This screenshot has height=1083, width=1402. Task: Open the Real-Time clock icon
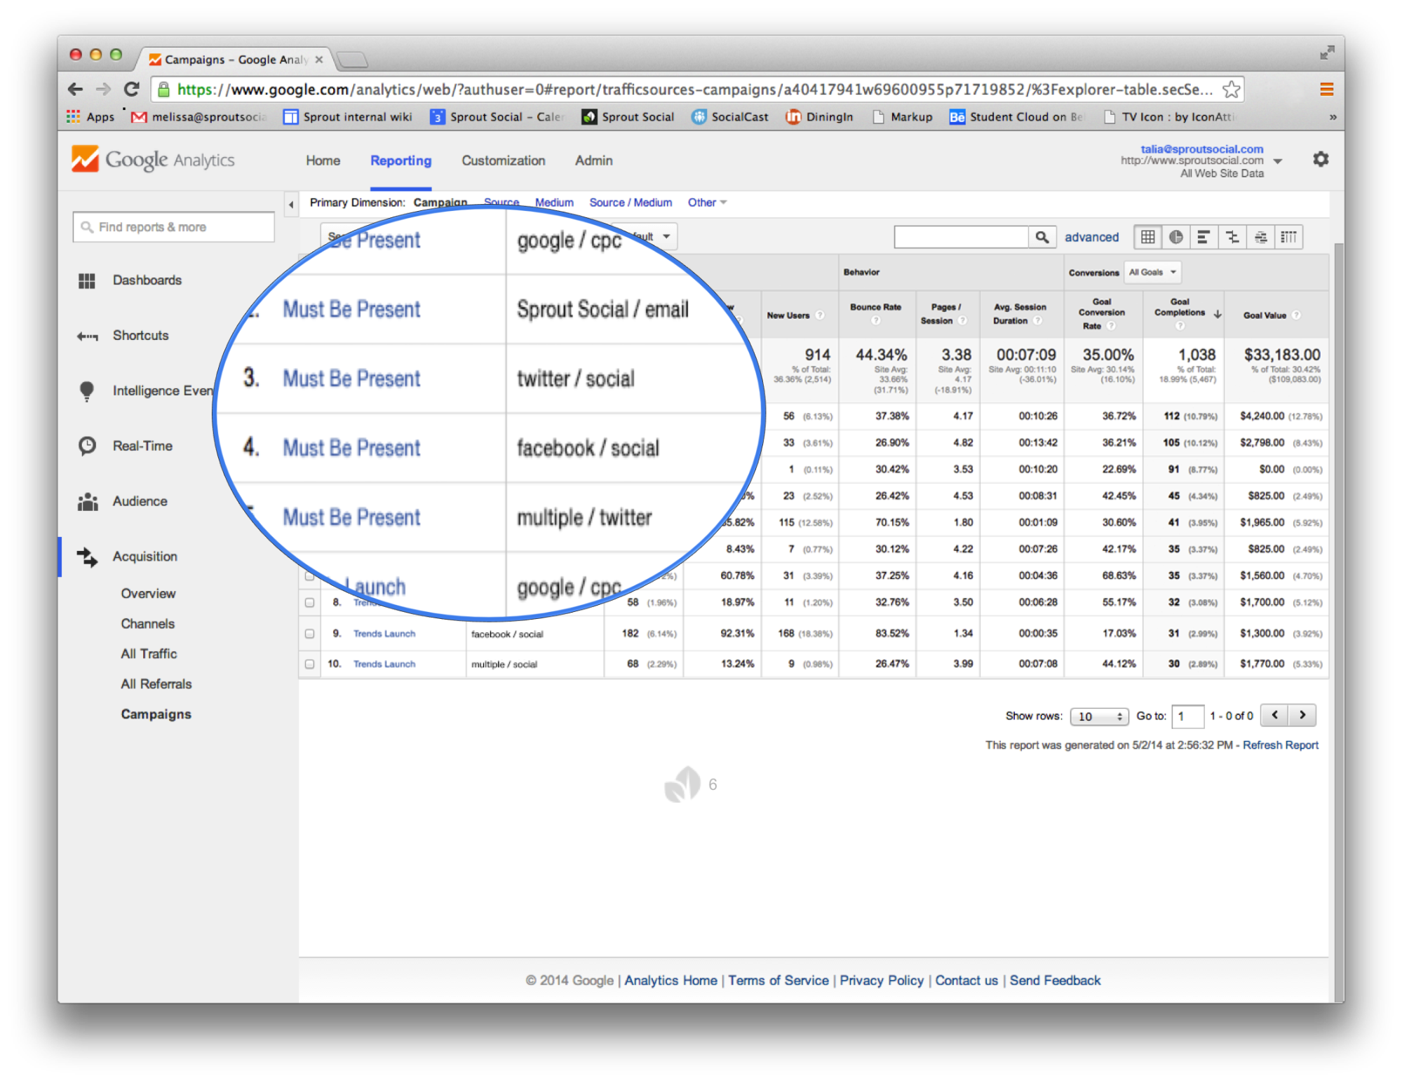point(87,446)
